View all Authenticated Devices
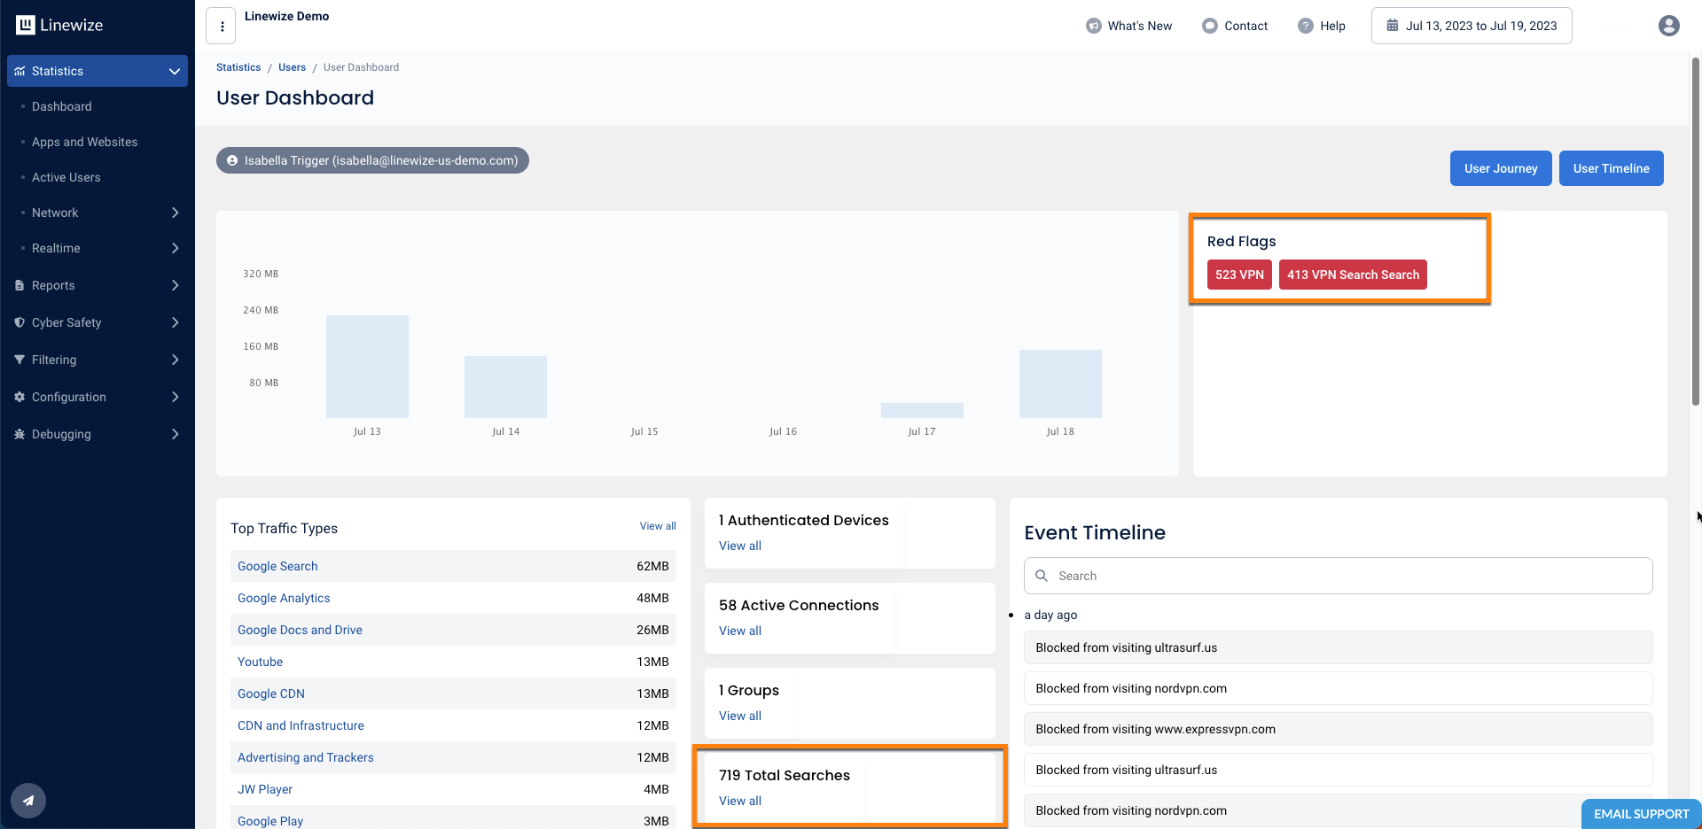Image resolution: width=1702 pixels, height=829 pixels. [740, 546]
